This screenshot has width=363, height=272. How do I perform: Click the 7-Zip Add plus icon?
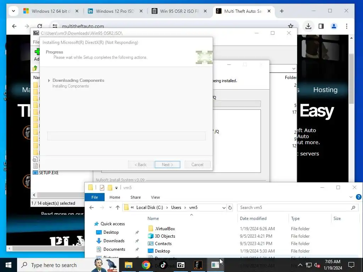tap(37, 52)
